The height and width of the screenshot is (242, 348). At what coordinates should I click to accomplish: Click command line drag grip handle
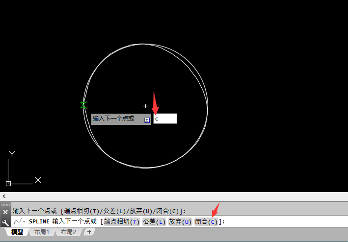tap(5, 205)
